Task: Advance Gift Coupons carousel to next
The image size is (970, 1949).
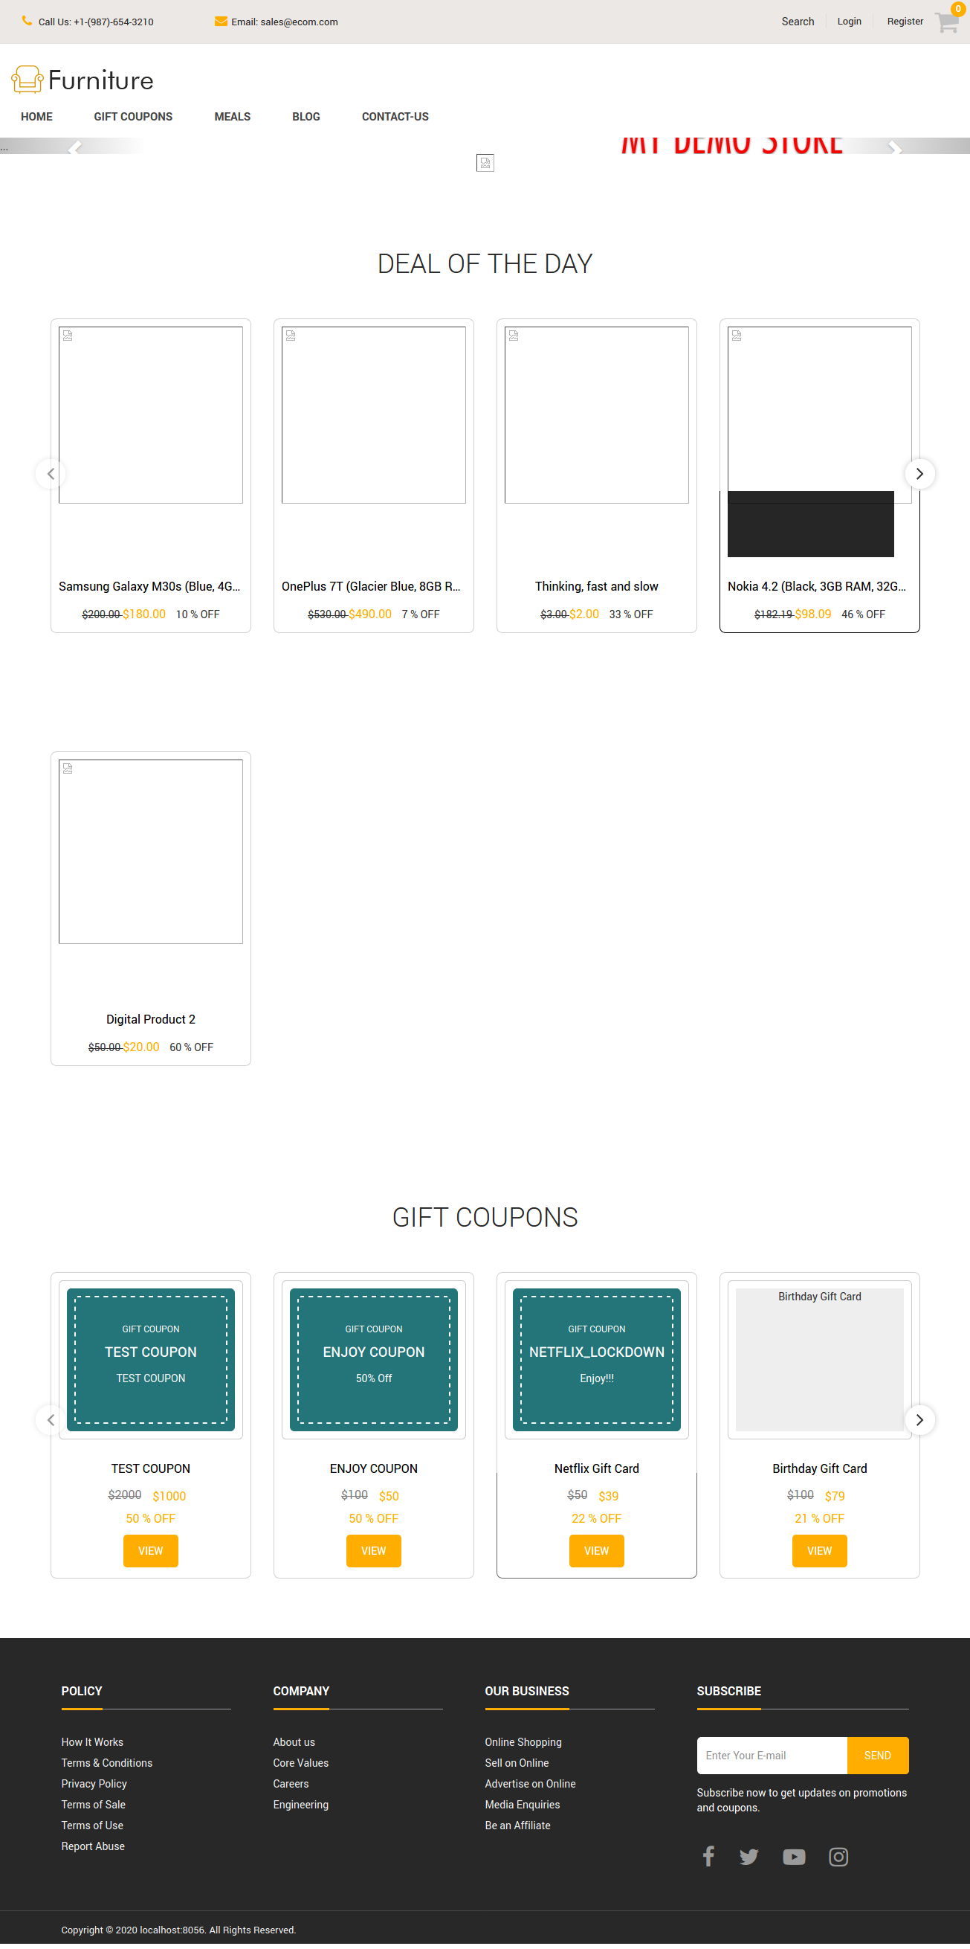Action: click(x=919, y=1419)
